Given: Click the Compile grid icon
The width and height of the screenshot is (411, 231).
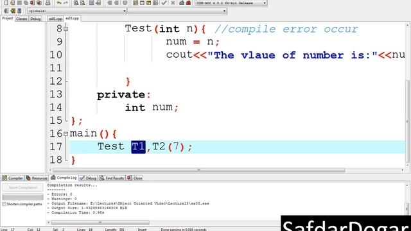Looking at the screenshot, I should (x=136, y=3).
